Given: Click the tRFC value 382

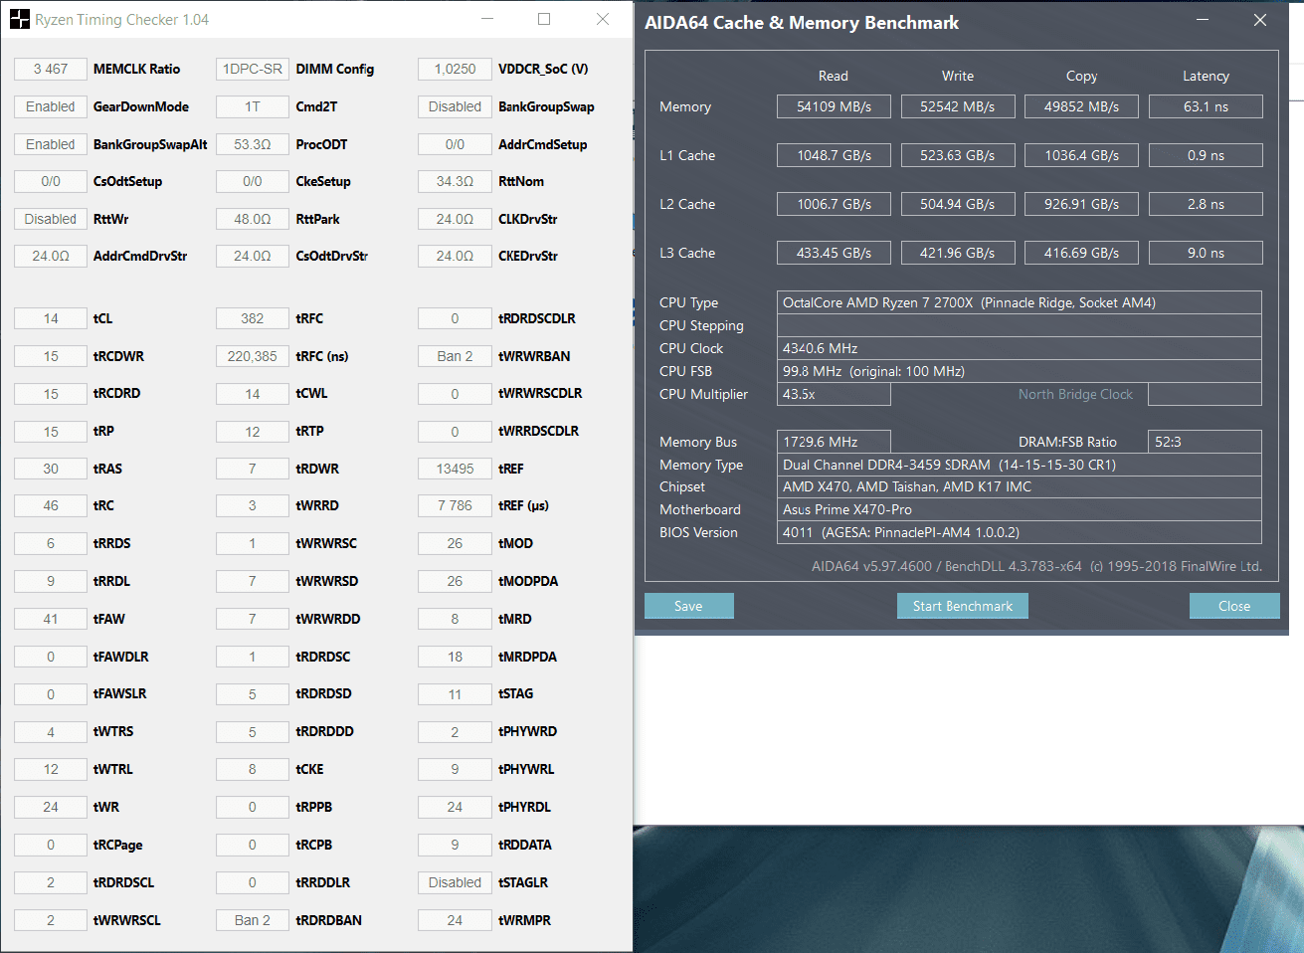Looking at the screenshot, I should (253, 318).
